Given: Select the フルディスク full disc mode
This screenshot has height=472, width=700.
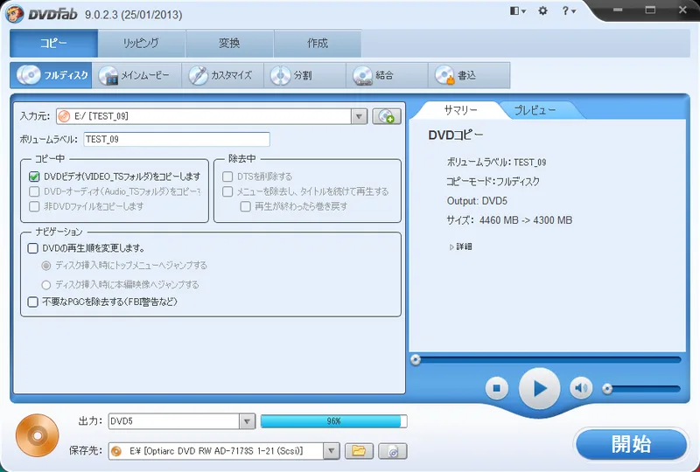Looking at the screenshot, I should click(x=51, y=75).
